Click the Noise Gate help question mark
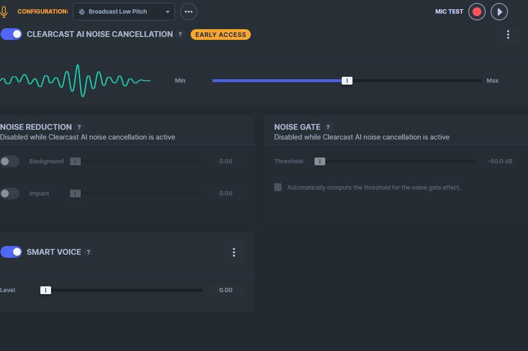 click(328, 127)
